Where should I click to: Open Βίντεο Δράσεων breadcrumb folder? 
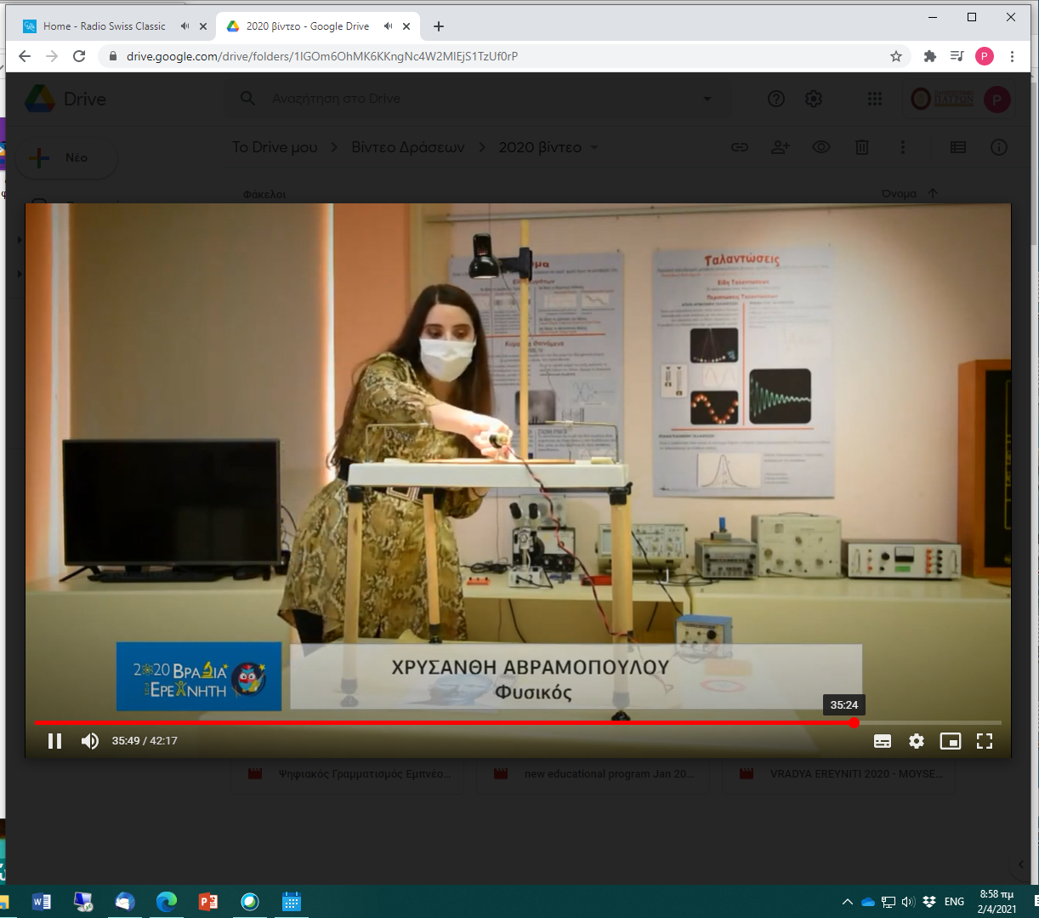click(x=408, y=147)
